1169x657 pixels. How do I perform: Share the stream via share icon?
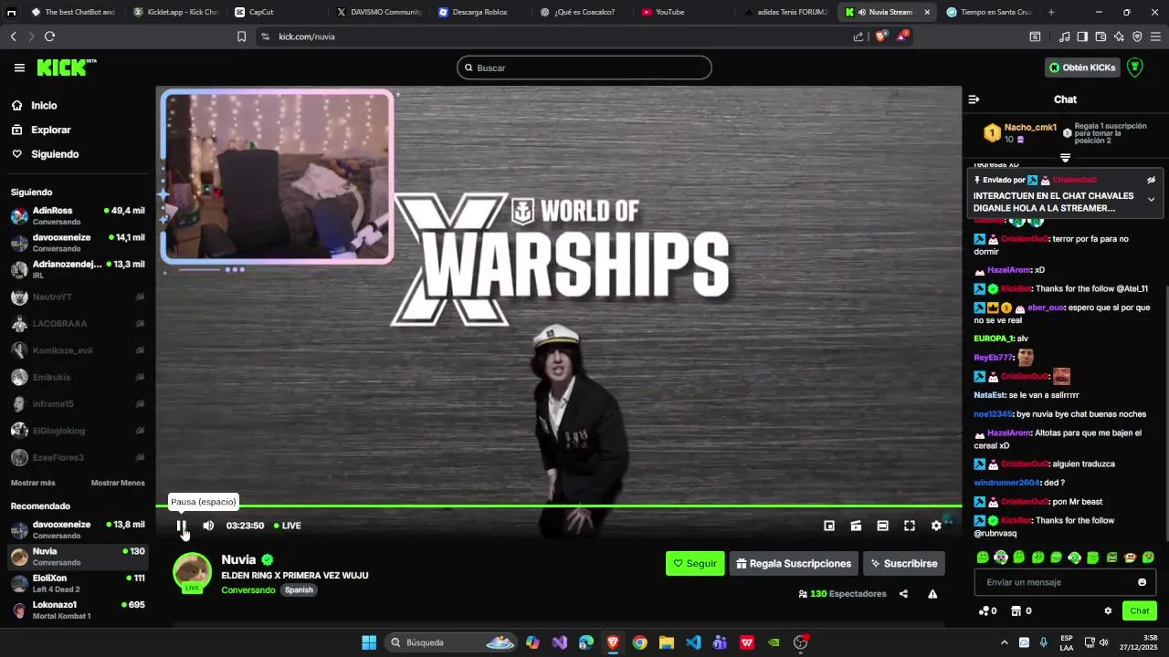pos(903,594)
